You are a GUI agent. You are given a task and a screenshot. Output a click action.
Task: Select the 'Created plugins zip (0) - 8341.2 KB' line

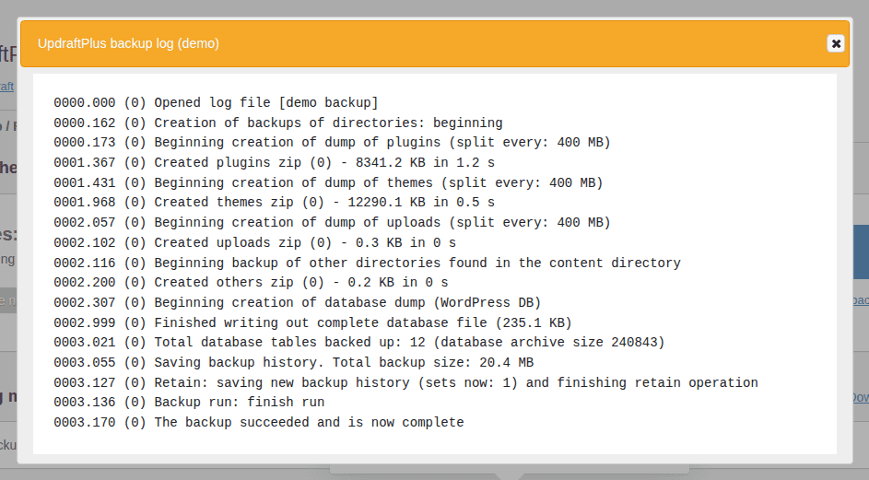point(274,162)
